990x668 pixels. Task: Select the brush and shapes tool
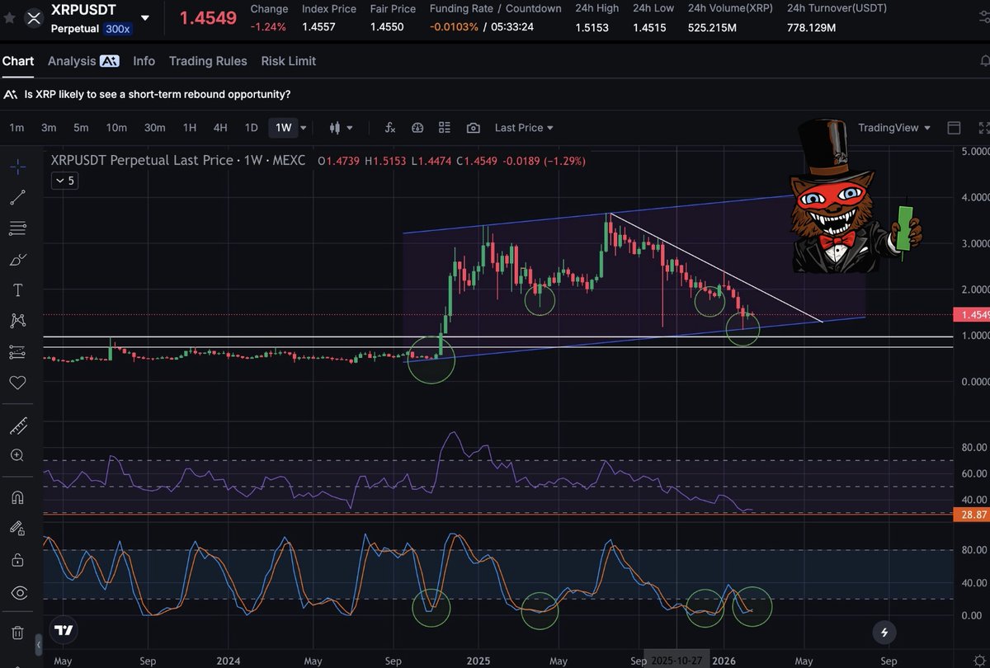click(x=18, y=259)
